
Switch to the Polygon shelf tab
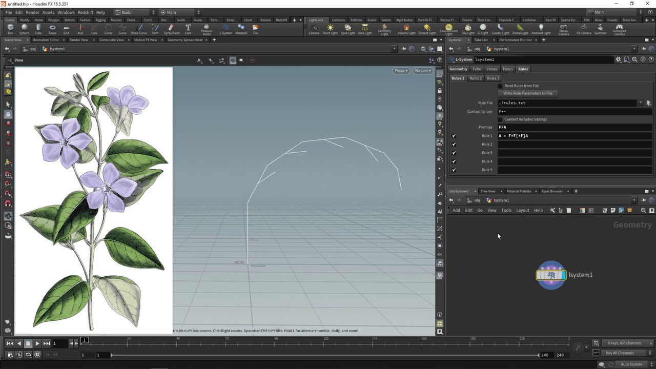[53, 20]
